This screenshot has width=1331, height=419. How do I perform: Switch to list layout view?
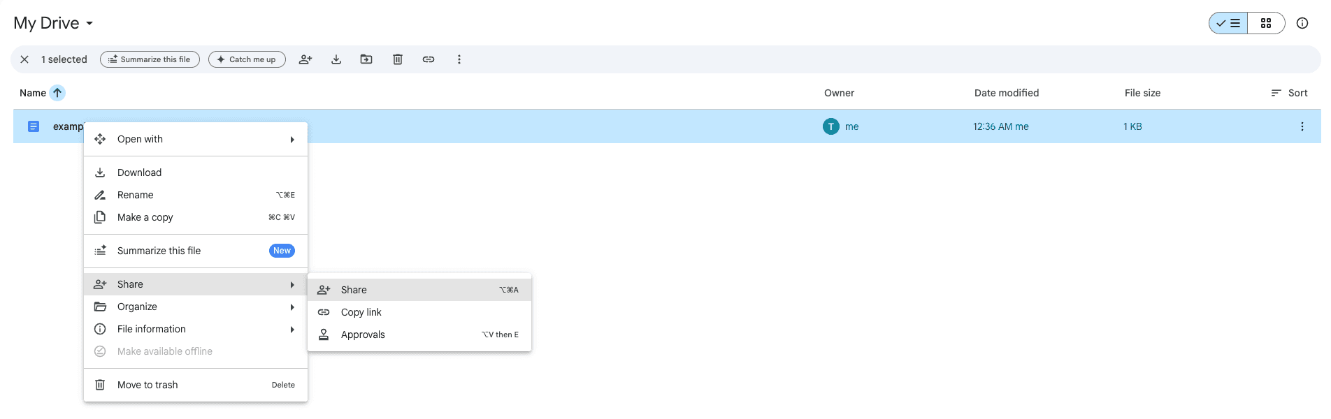pos(1229,23)
